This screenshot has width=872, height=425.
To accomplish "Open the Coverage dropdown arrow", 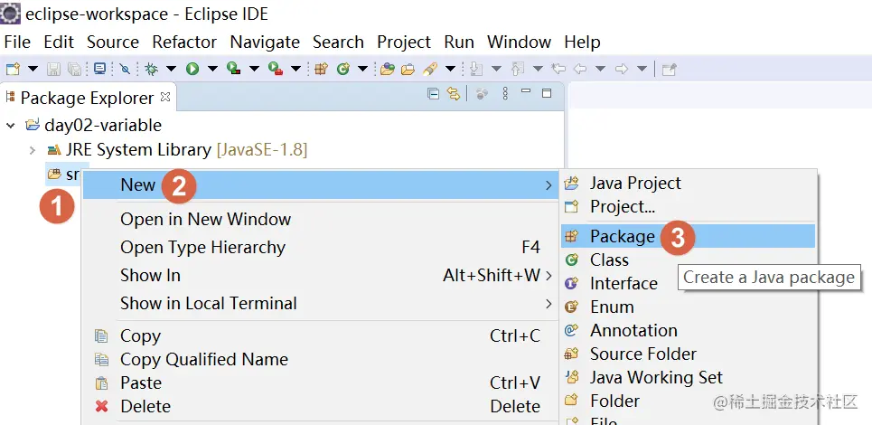I will pyautogui.click(x=254, y=69).
